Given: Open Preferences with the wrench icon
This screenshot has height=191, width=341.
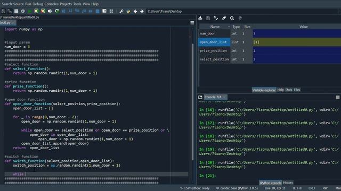Looking at the screenshot, I should [121, 11].
